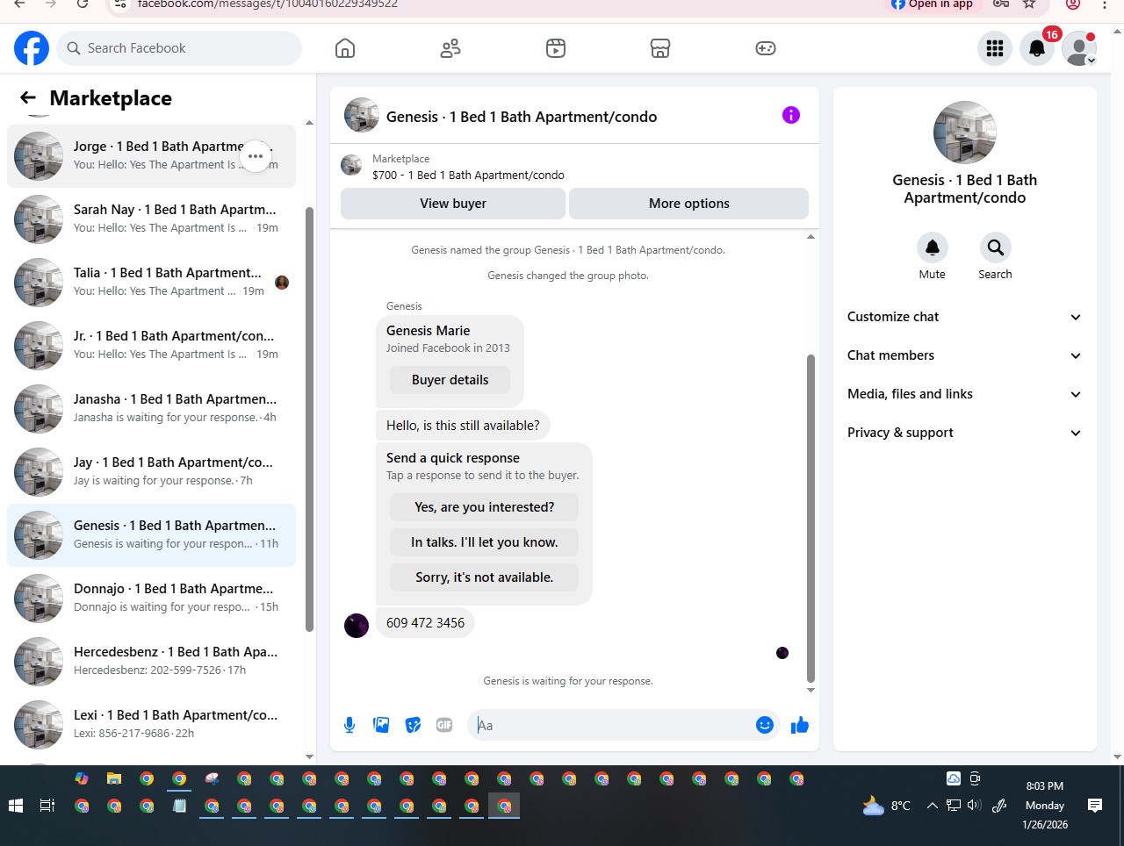Open the weather widget showing 8°C
1124x846 pixels.
(x=887, y=806)
